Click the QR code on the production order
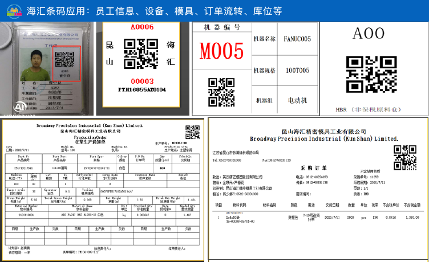The width and height of the screenshot is (429, 262). [x=192, y=132]
